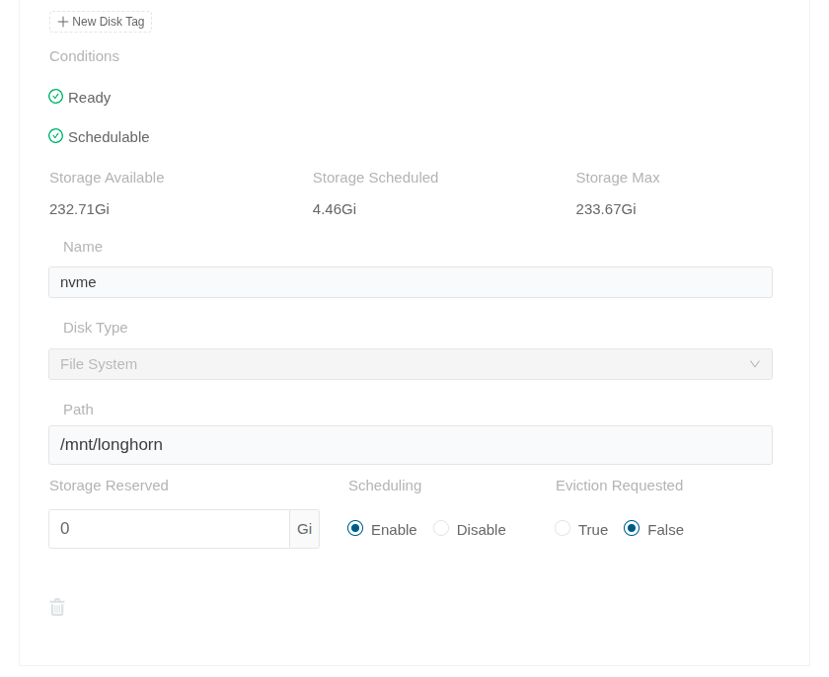Select Enable for Scheduling
The height and width of the screenshot is (677, 829).
(355, 529)
